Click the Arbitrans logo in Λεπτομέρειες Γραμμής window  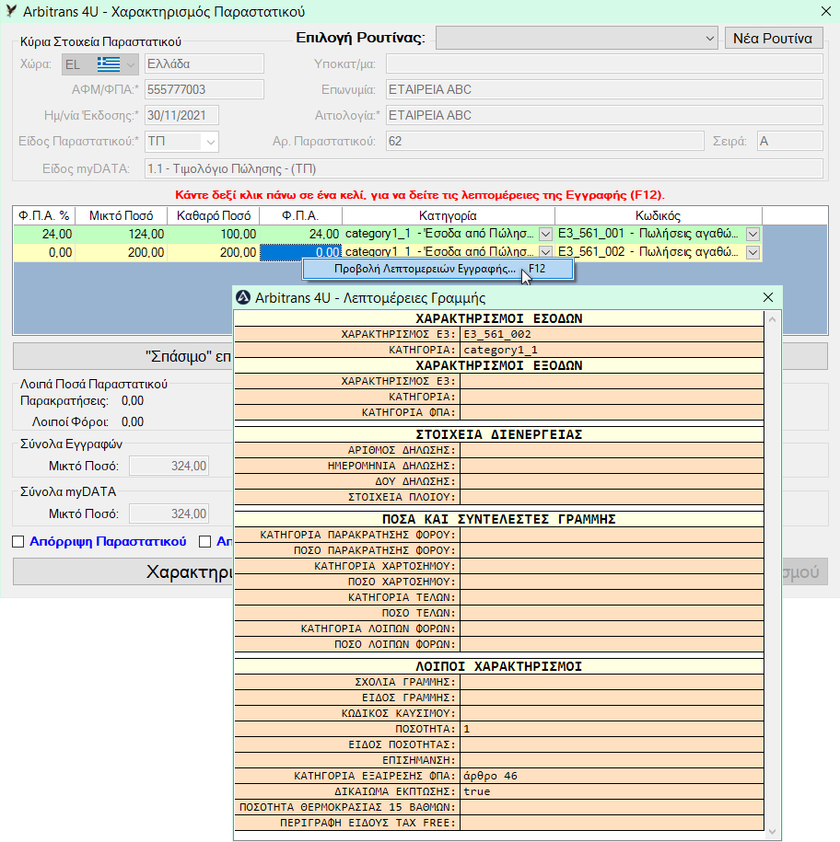243,297
